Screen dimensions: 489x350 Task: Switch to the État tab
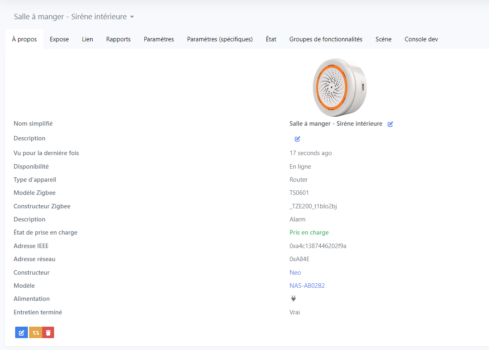click(x=271, y=39)
